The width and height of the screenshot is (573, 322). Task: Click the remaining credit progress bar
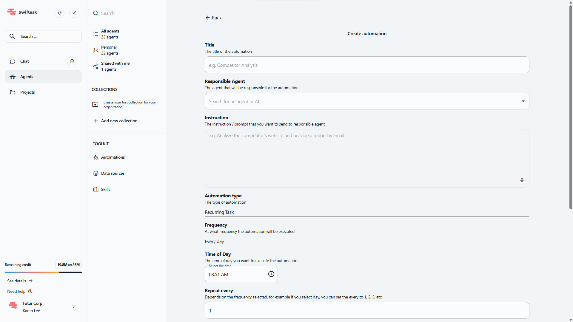[43, 272]
